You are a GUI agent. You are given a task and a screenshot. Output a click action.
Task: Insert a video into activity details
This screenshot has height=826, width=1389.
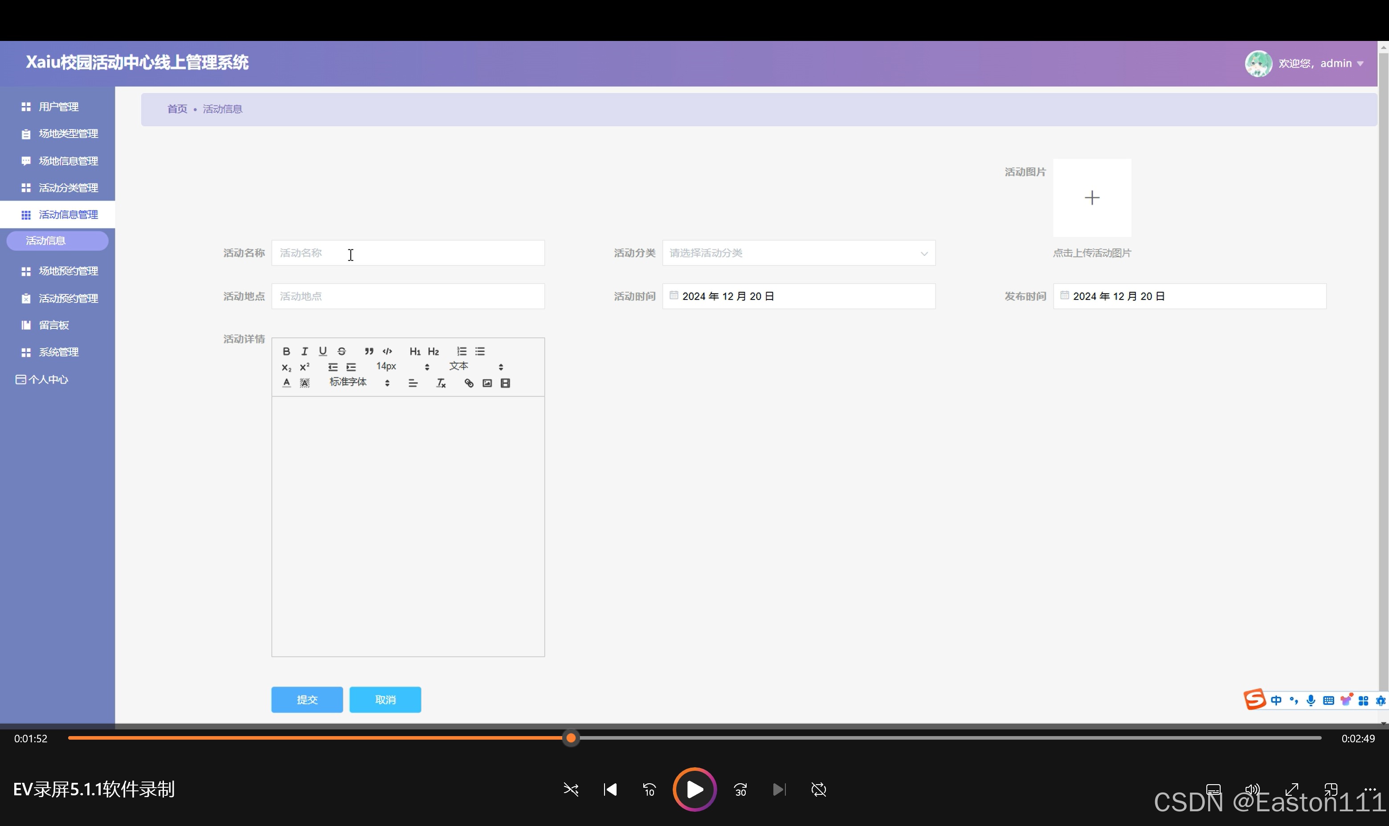(505, 383)
